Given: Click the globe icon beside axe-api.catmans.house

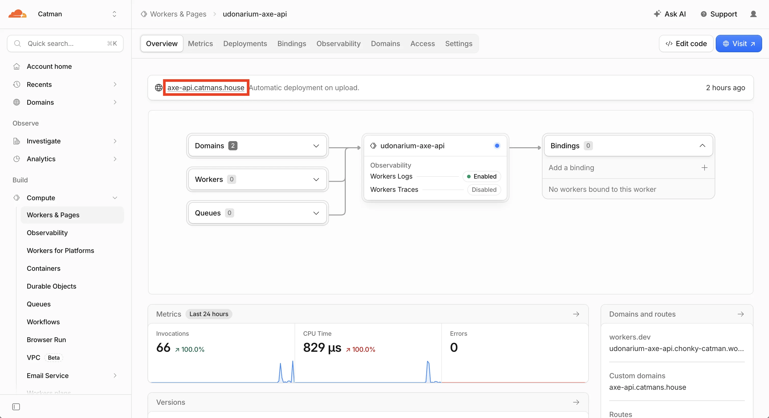Looking at the screenshot, I should point(158,88).
